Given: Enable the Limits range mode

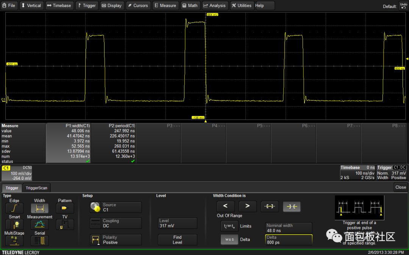Looking at the screenshot, I should click(x=229, y=226).
